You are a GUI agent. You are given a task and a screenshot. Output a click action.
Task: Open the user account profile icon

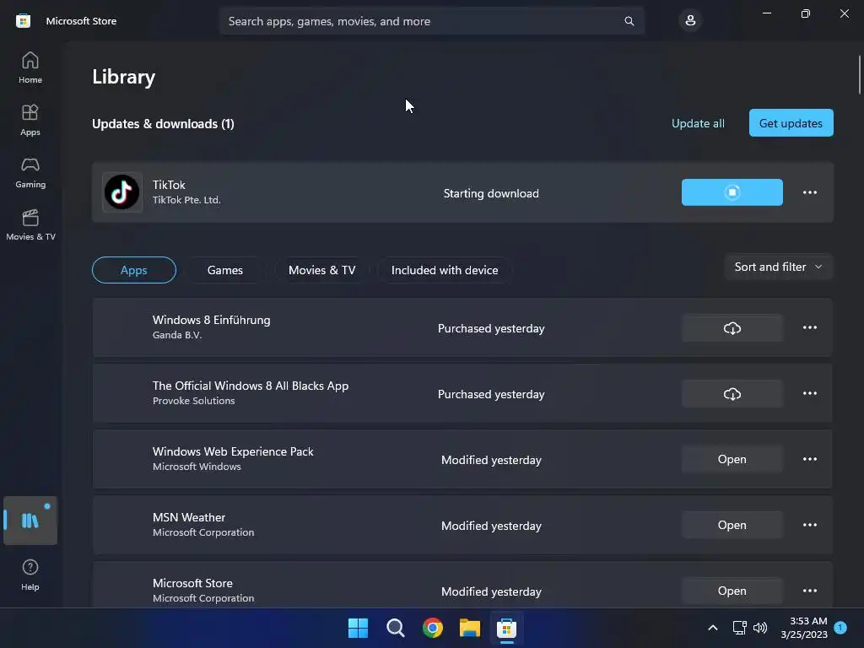point(690,21)
